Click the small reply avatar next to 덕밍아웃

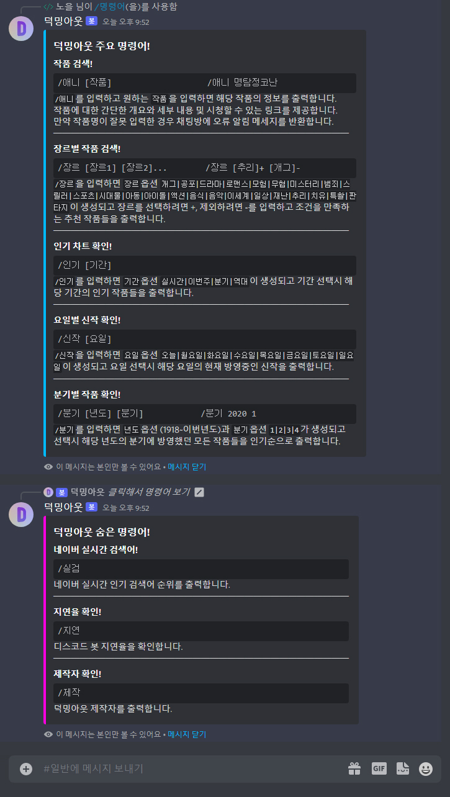(x=48, y=492)
